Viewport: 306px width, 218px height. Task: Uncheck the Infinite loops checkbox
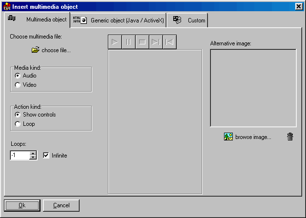click(47, 156)
